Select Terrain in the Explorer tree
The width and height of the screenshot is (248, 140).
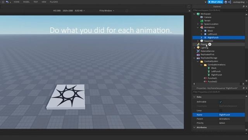207,21
